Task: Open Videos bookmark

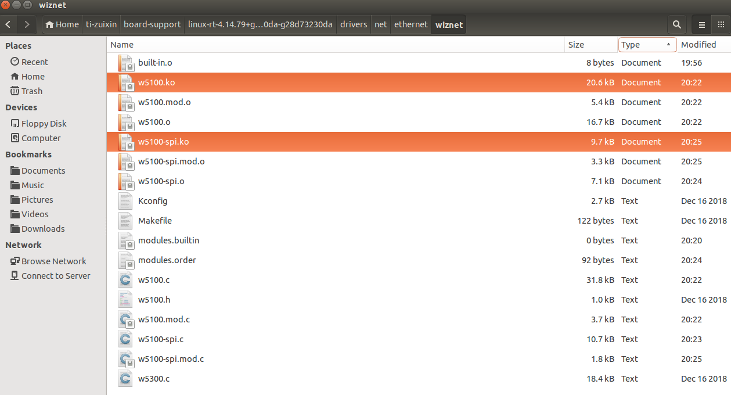Action: 30,214
